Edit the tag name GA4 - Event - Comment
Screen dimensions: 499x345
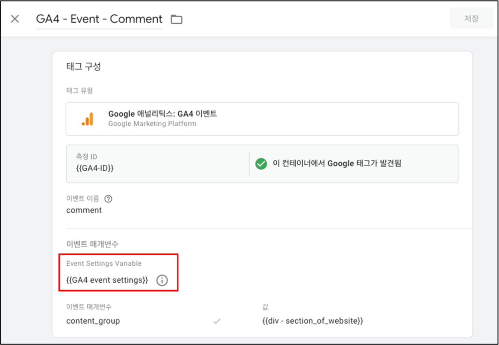(99, 19)
